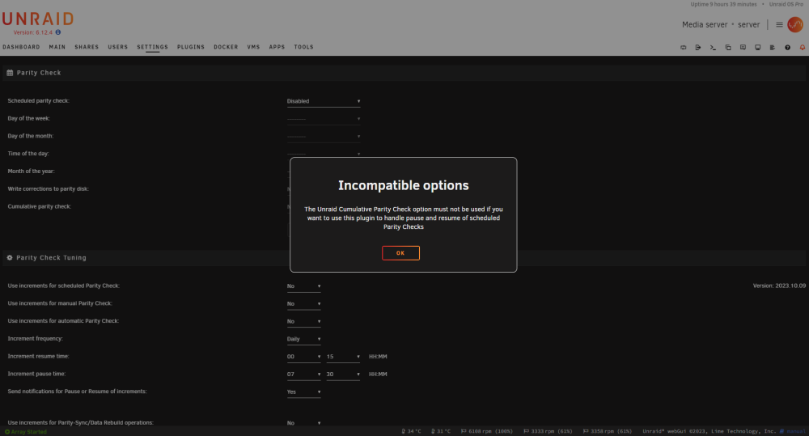Screen dimensions: 809x436
Task: Open the Plugins menu item
Action: pos(191,47)
